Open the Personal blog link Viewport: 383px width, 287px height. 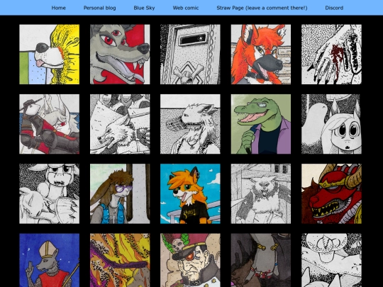[x=100, y=8]
